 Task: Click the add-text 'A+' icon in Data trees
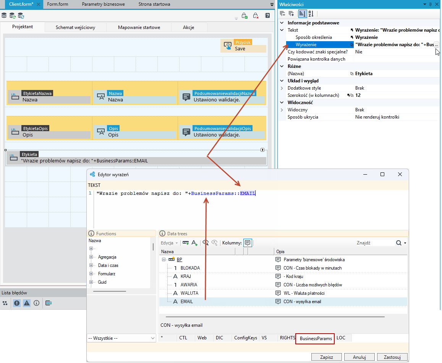coord(194,243)
